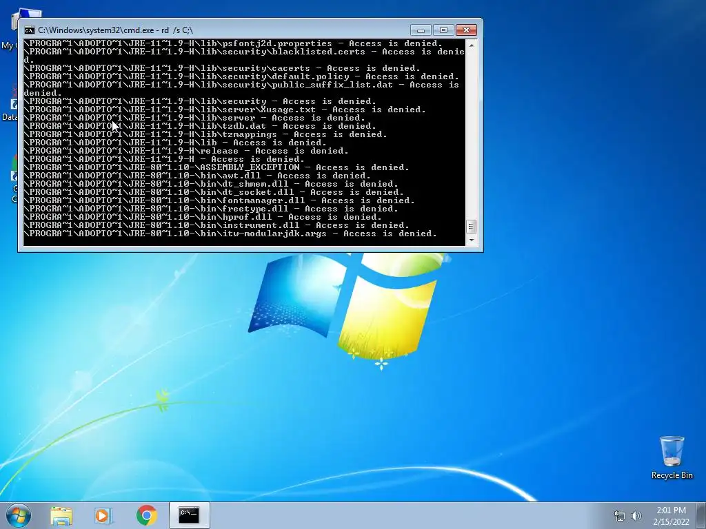Click the console scrollbar up arrow

click(471, 45)
